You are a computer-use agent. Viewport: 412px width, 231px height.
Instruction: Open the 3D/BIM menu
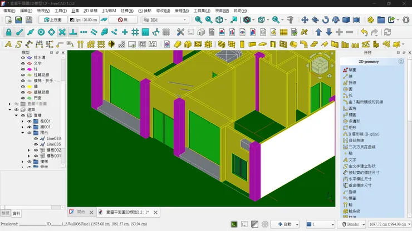tap(109, 11)
